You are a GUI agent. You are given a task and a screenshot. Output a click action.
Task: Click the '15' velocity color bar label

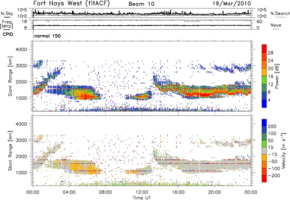[270, 147]
